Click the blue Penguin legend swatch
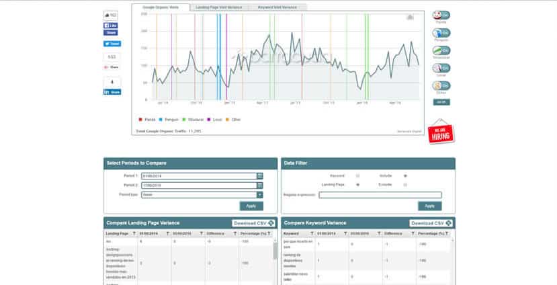 [161, 120]
